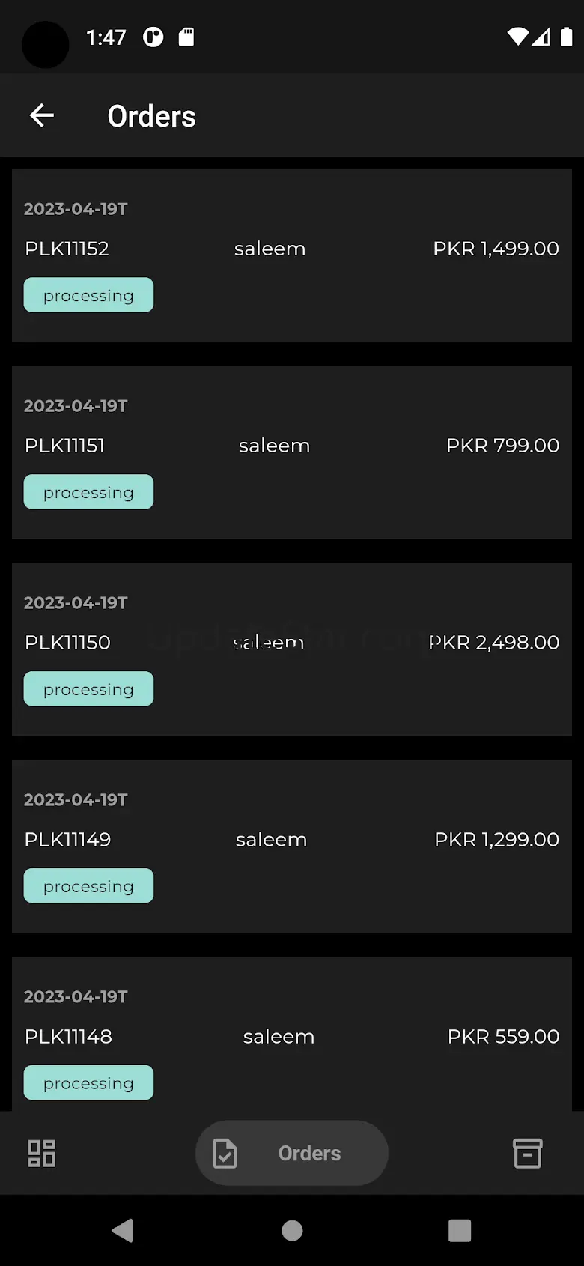This screenshot has height=1266, width=584.
Task: Open the archive box icon tab
Action: (x=527, y=1153)
